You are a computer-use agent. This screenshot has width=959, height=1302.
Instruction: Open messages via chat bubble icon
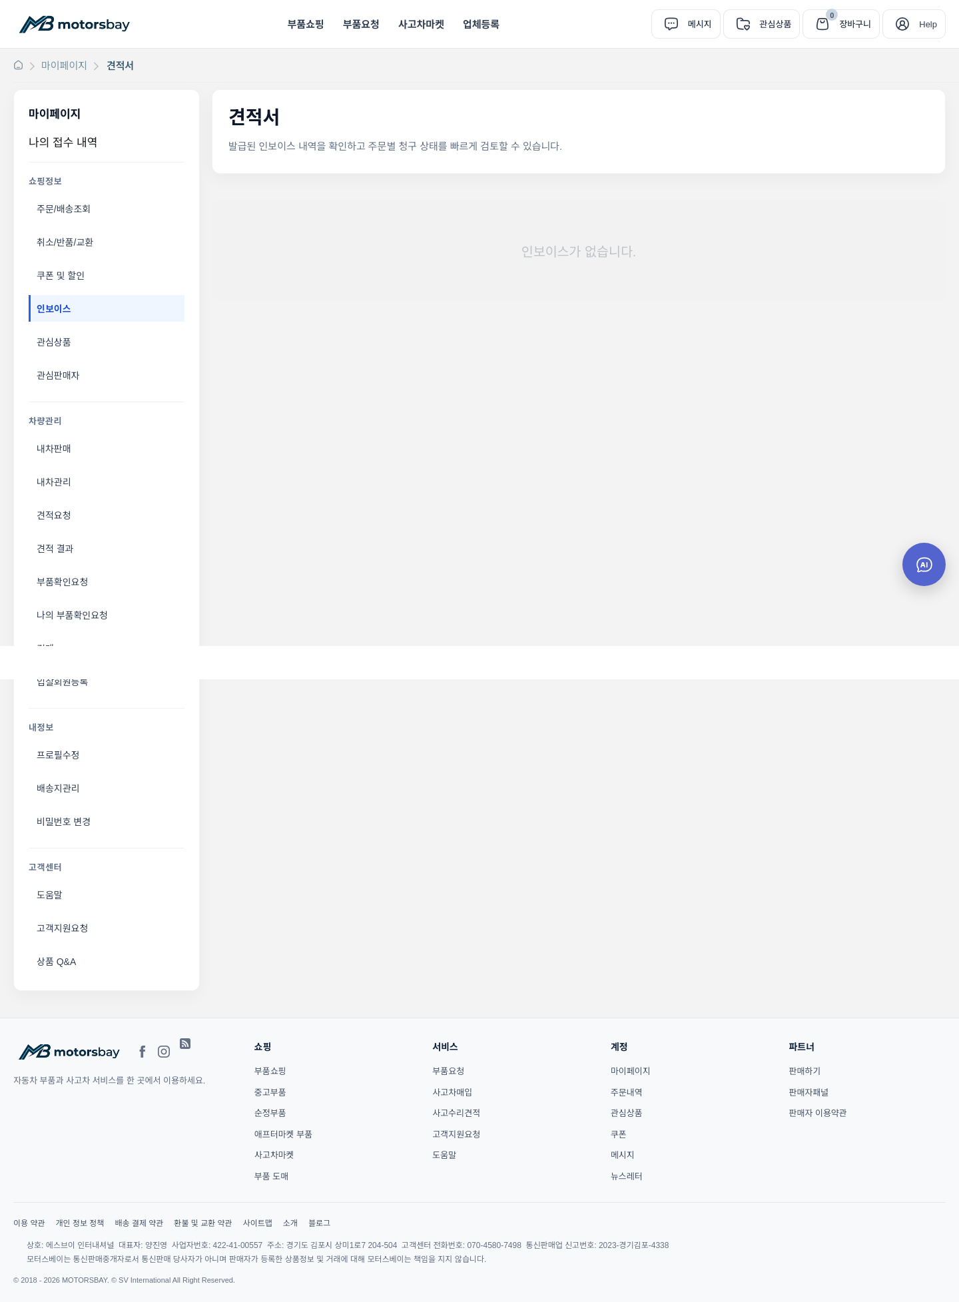pos(671,24)
